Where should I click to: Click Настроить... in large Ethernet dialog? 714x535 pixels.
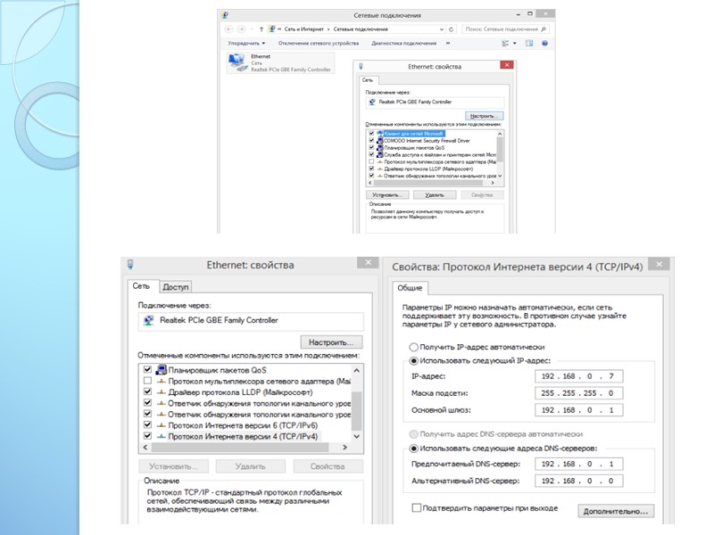pos(331,342)
